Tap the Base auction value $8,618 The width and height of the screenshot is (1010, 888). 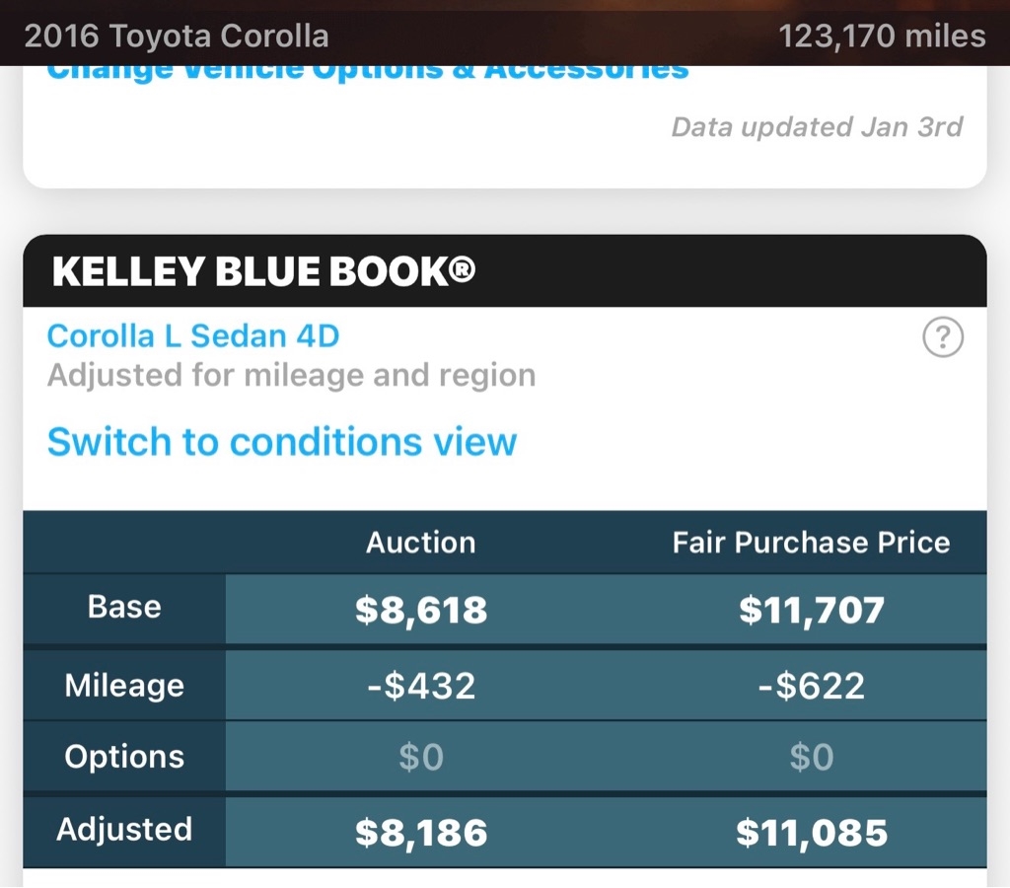pos(421,610)
